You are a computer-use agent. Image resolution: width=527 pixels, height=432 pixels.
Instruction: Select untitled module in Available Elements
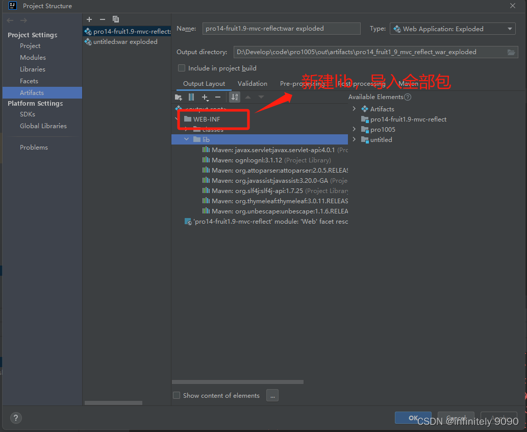click(377, 139)
